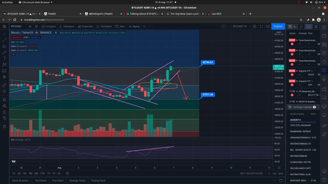This screenshot has height=184, width=328.
Task: Select the crosshair cursor tool
Action: click(x=4, y=34)
